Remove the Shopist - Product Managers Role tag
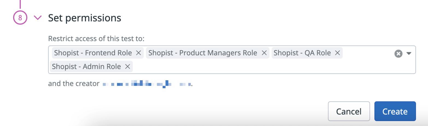 pos(264,53)
